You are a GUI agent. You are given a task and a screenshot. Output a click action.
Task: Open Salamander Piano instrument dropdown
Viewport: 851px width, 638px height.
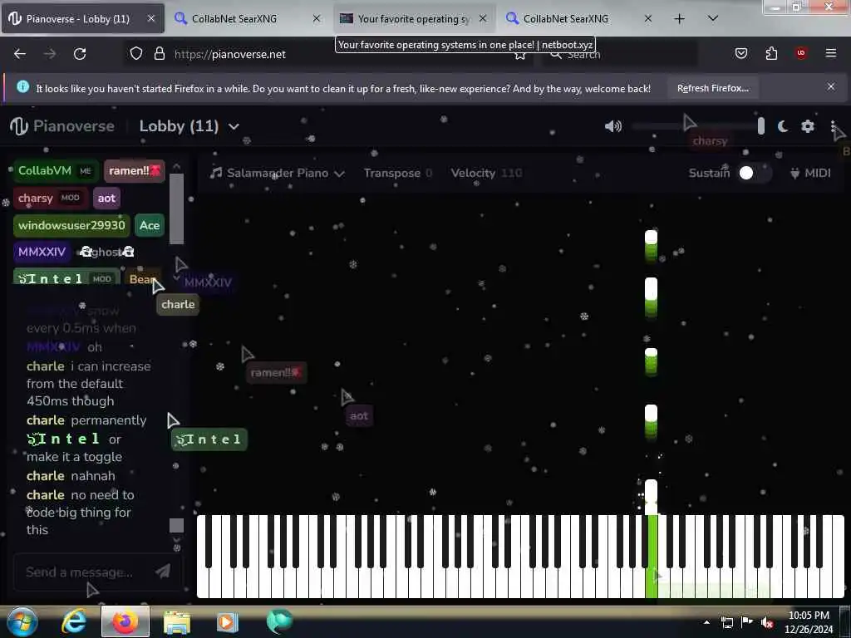point(277,173)
